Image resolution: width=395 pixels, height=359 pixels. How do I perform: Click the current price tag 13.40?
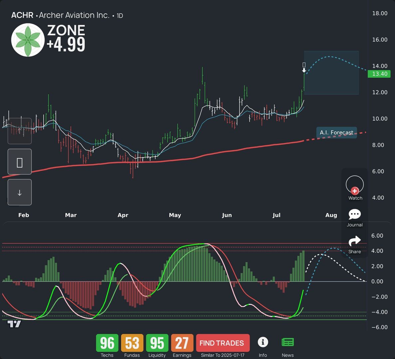coord(379,74)
